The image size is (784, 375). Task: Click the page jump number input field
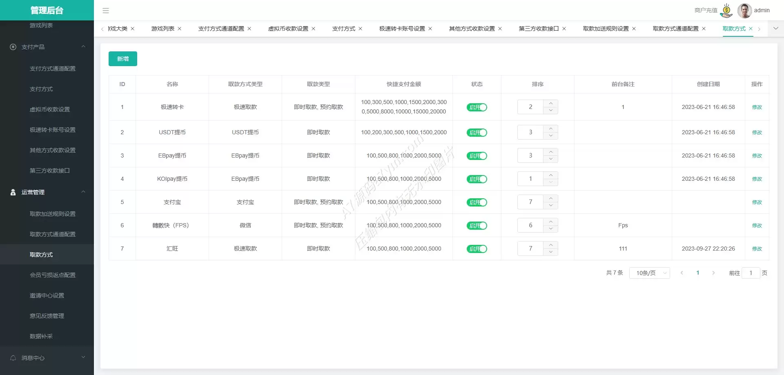coord(751,273)
